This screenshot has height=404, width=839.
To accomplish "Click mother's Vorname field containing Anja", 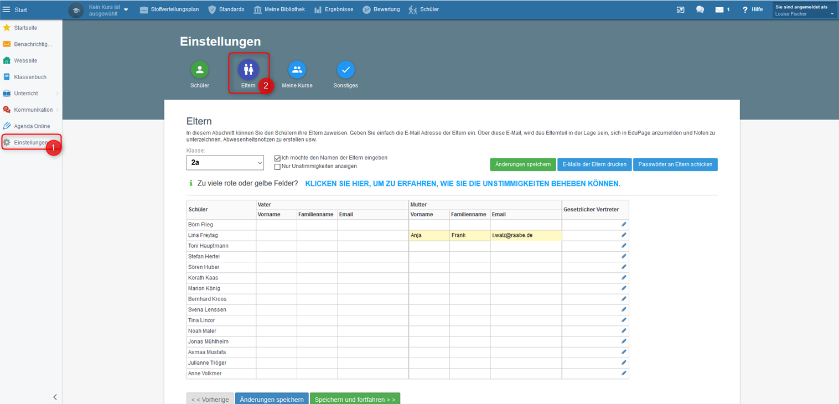I will (x=429, y=235).
